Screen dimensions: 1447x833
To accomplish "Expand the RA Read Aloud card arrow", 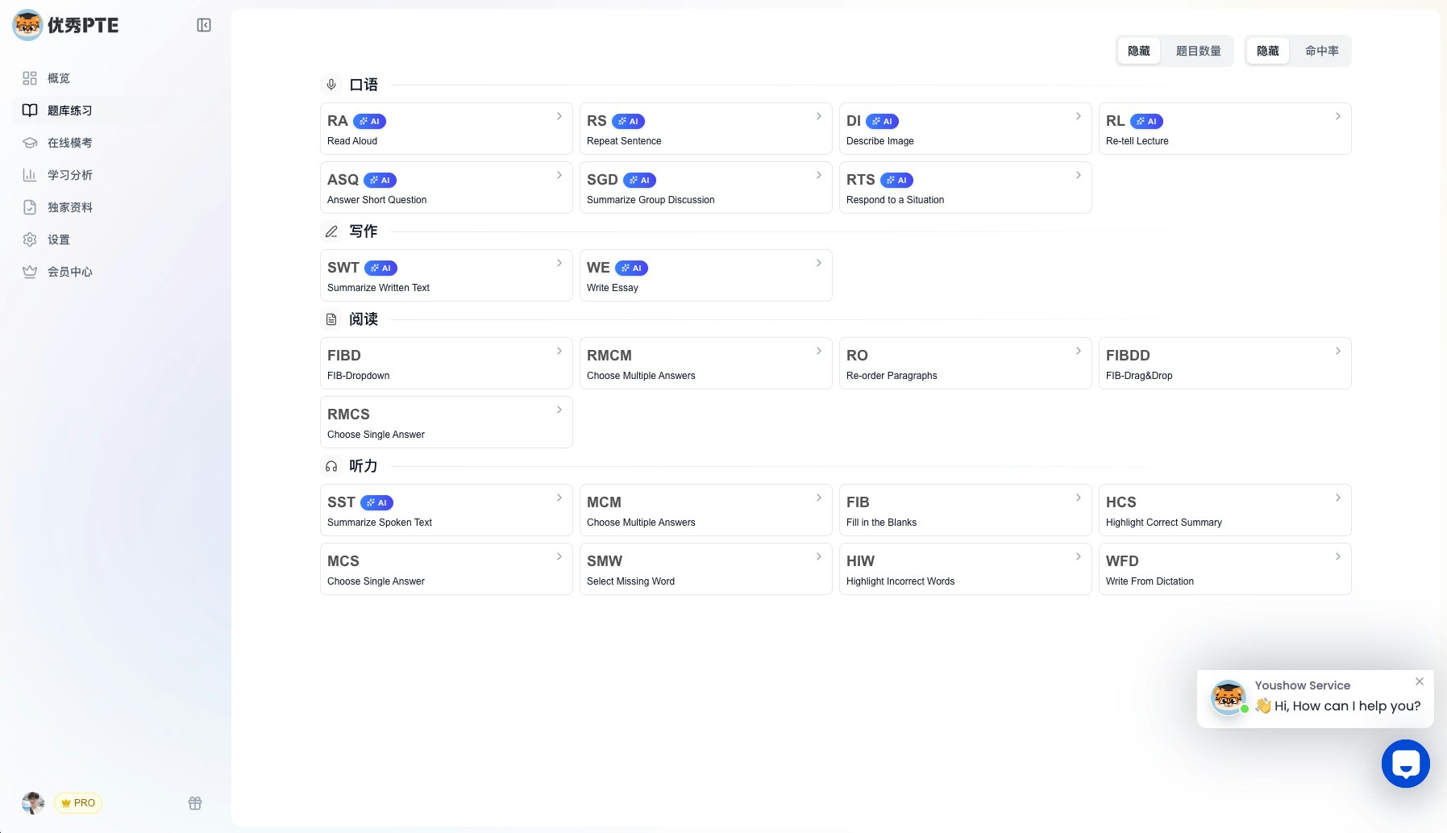I will point(560,116).
